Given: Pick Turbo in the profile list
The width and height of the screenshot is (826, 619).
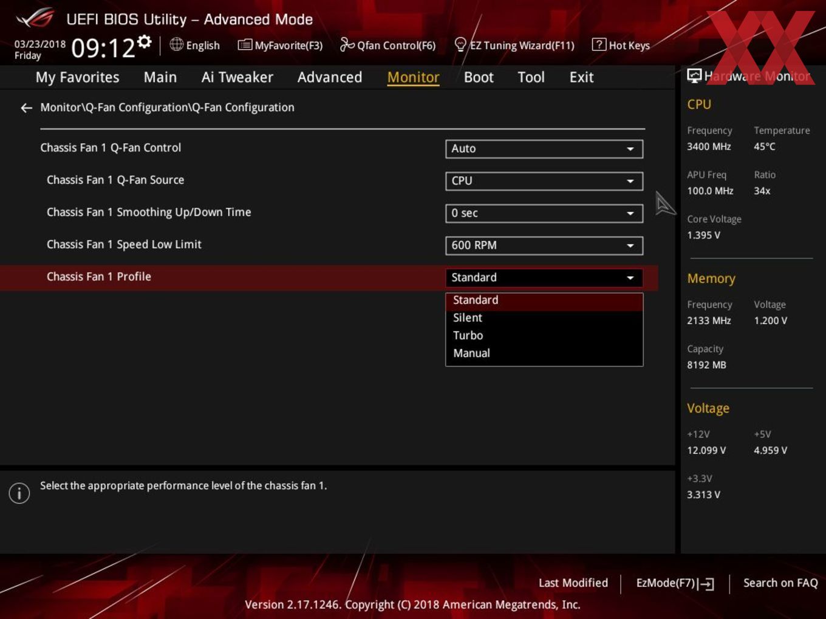Looking at the screenshot, I should click(x=544, y=336).
